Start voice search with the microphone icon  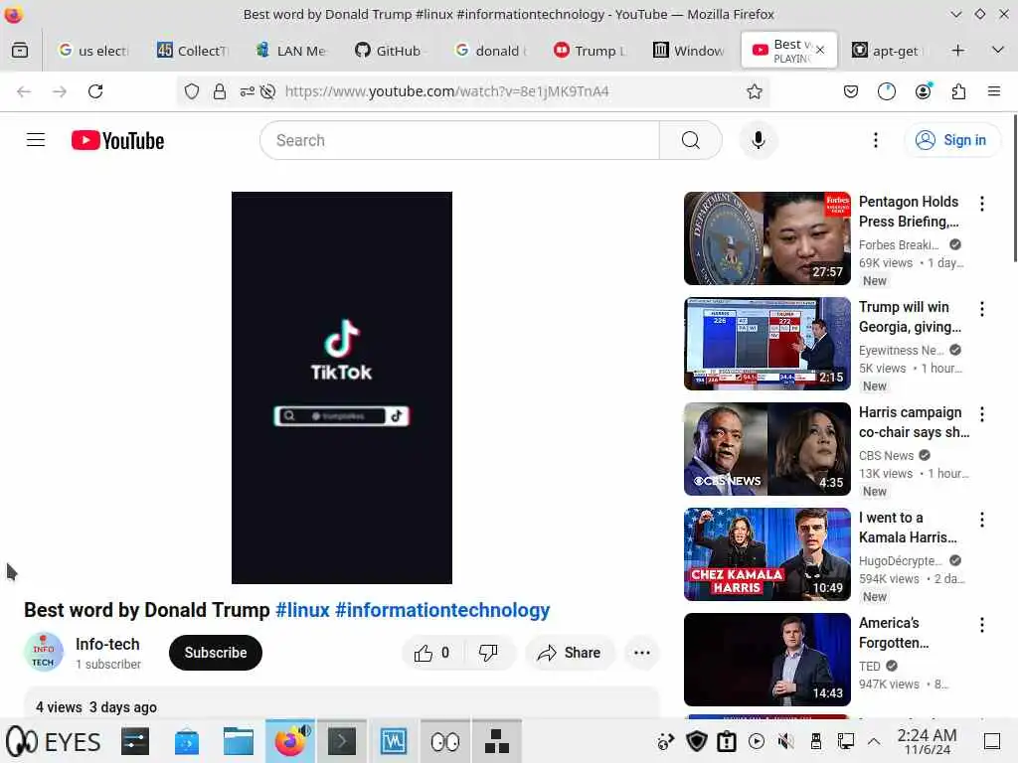pyautogui.click(x=758, y=140)
